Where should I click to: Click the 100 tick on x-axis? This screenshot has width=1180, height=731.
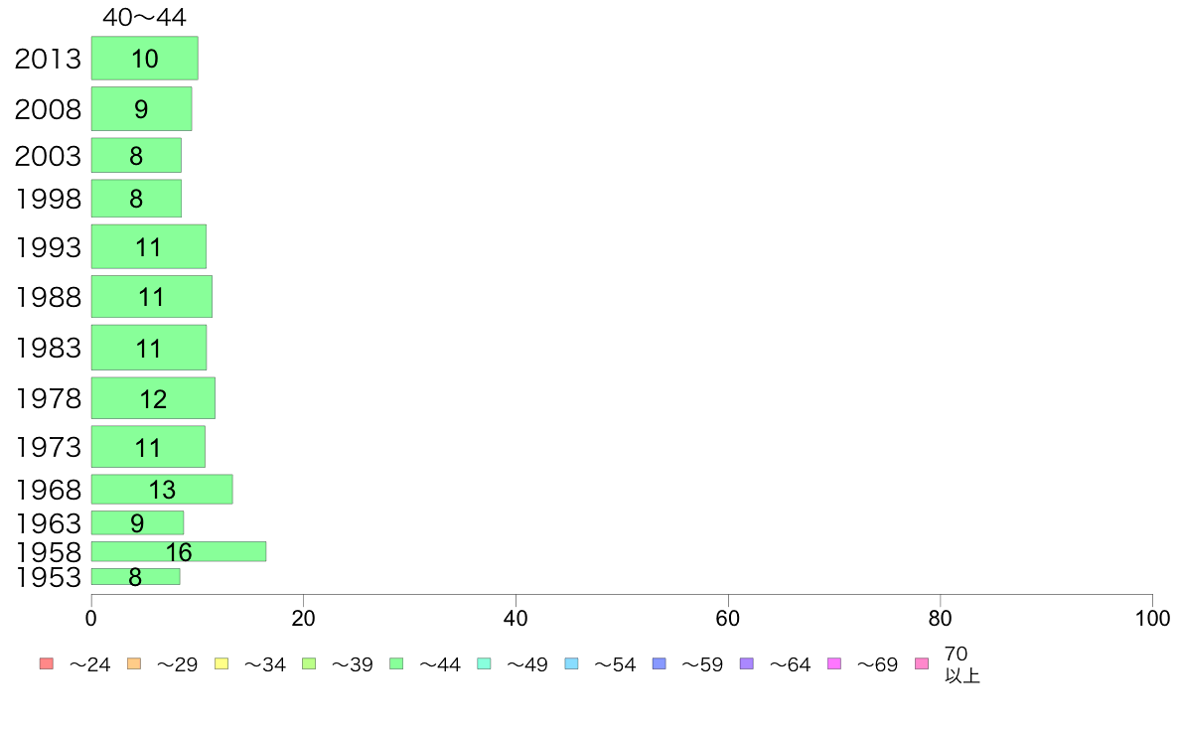coord(1152,618)
